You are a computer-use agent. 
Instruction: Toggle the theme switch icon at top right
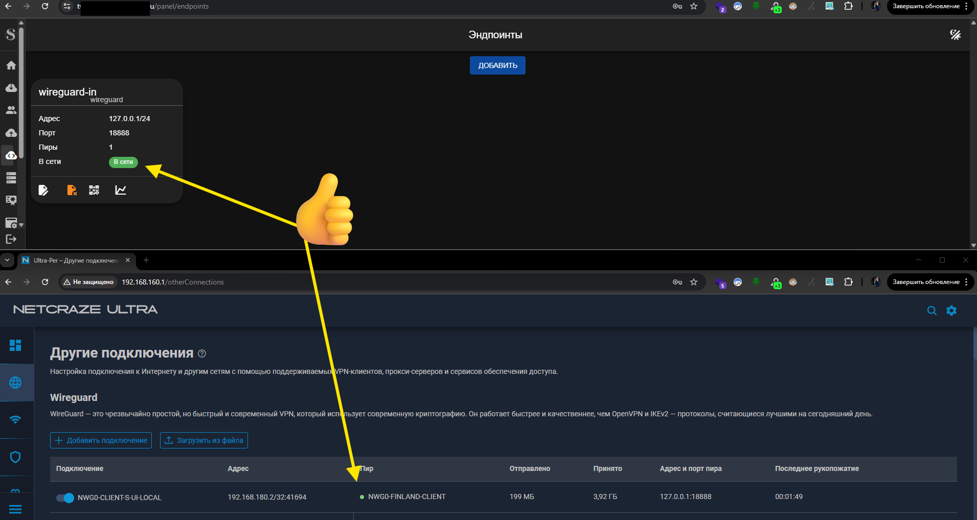coord(955,35)
